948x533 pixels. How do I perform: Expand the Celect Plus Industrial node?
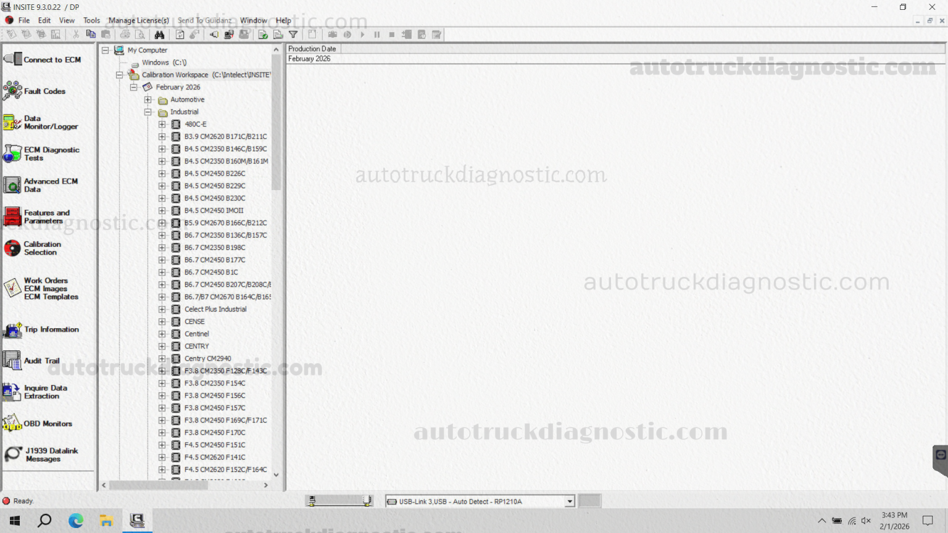162,309
